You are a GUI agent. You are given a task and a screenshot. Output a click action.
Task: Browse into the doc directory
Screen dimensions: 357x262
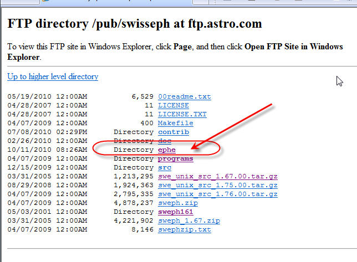165,141
